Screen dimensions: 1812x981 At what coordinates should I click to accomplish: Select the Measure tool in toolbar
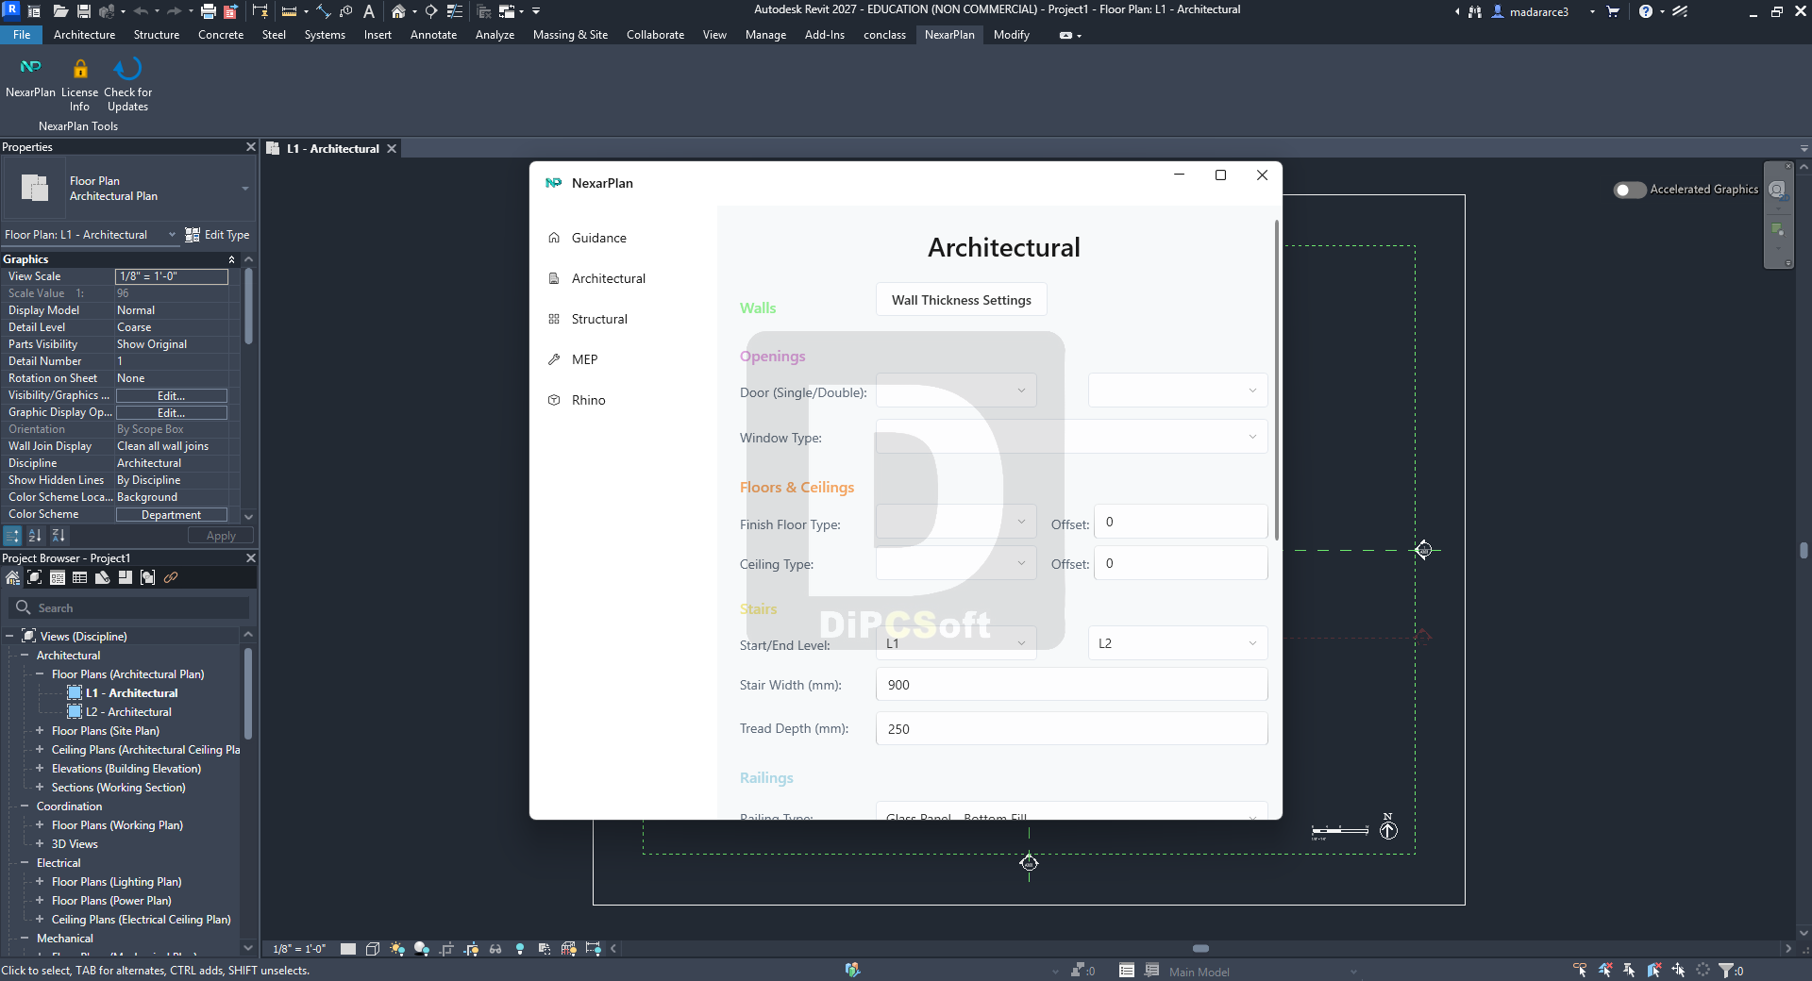[289, 11]
